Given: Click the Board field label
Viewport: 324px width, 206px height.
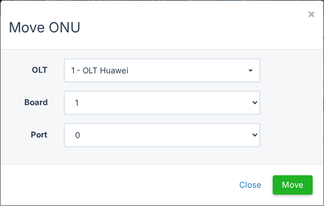Looking at the screenshot, I should click(36, 102).
